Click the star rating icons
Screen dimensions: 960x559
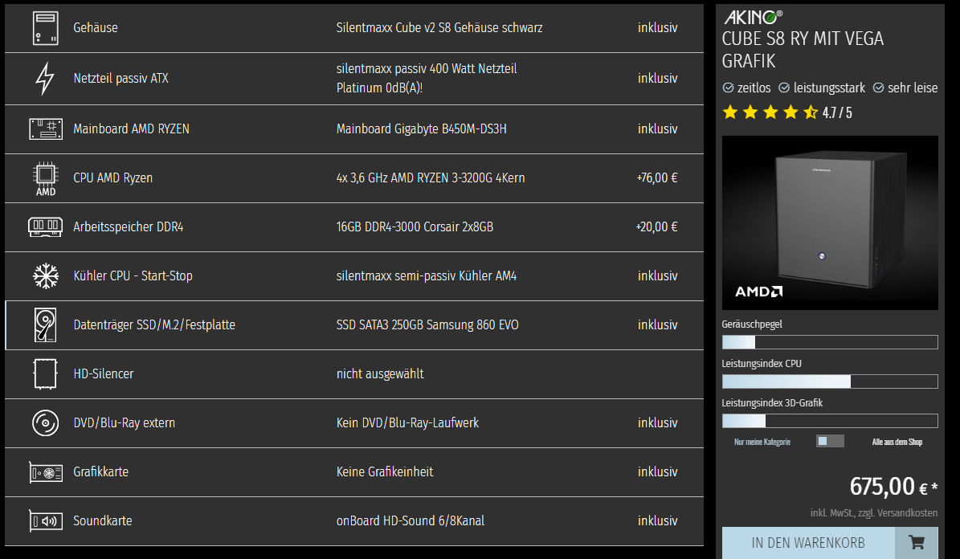click(770, 112)
